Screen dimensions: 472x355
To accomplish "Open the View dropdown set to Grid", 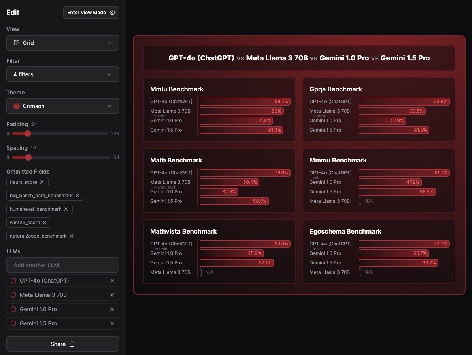I will pyautogui.click(x=62, y=43).
